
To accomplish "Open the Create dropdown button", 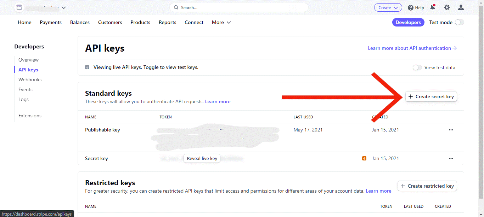I will click(x=388, y=7).
